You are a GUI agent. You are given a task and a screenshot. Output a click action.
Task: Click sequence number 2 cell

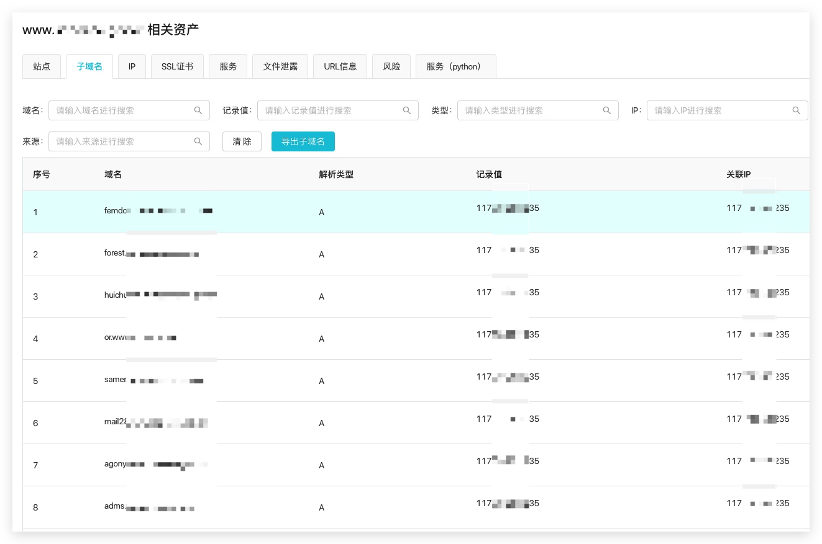(x=35, y=254)
